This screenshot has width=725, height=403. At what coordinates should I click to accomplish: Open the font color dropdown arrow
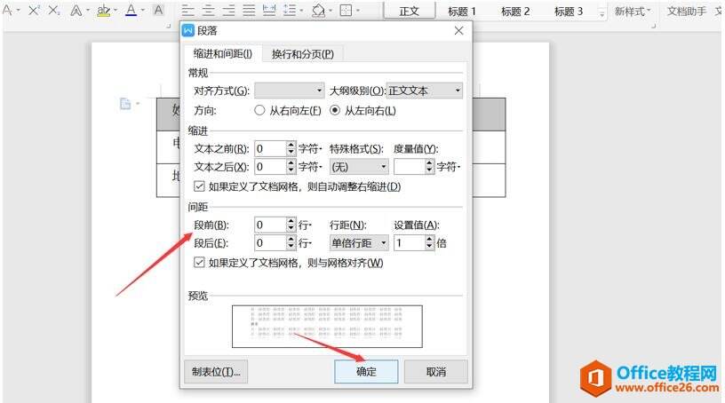(142, 10)
